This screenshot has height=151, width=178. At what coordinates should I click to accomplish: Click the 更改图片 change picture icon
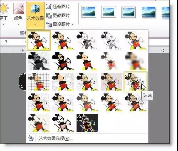(49, 16)
